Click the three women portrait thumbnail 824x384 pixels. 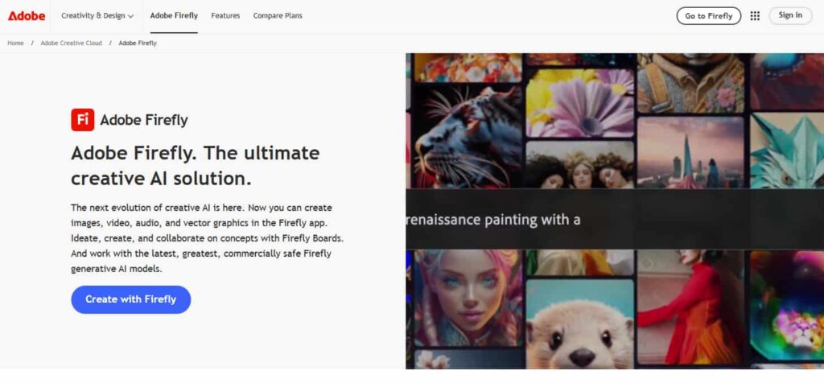[579, 165]
